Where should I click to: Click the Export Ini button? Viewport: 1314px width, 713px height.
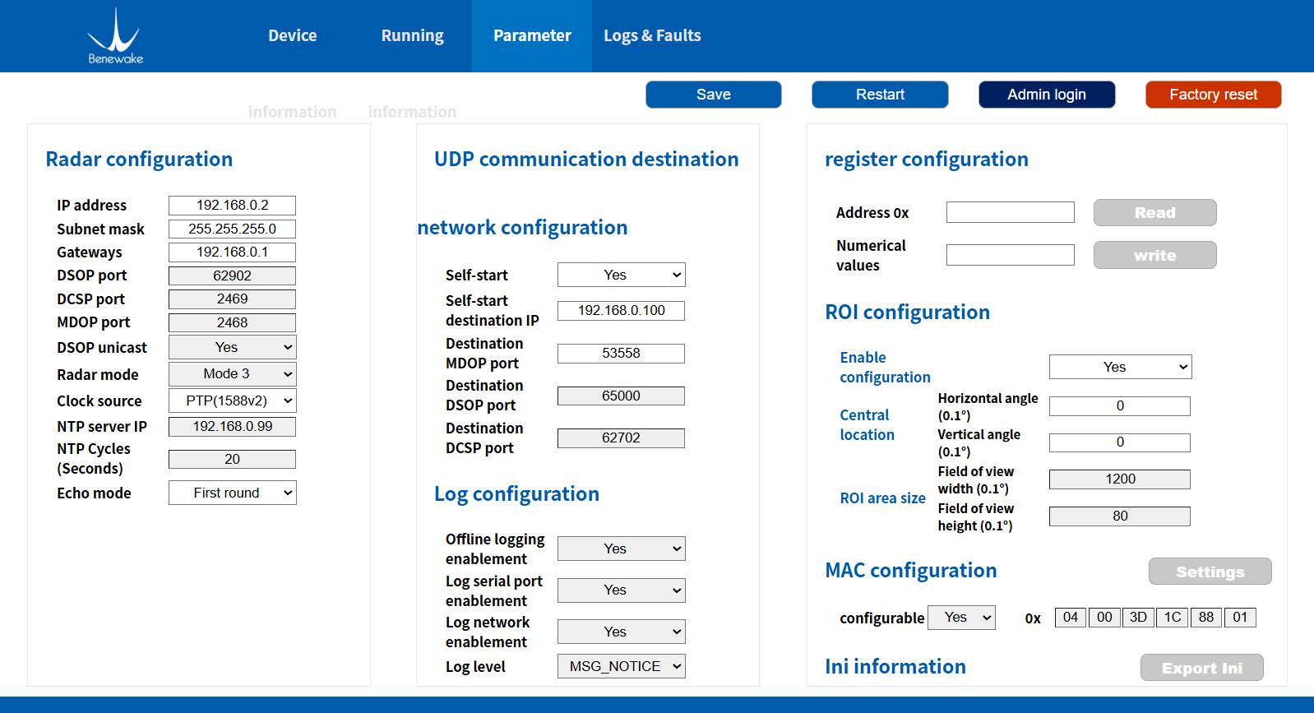coord(1202,668)
